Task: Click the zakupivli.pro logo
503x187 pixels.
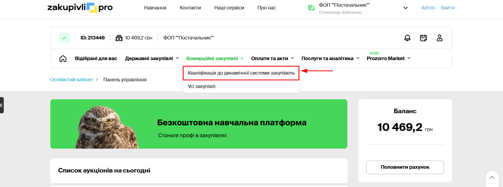Action: [80, 8]
